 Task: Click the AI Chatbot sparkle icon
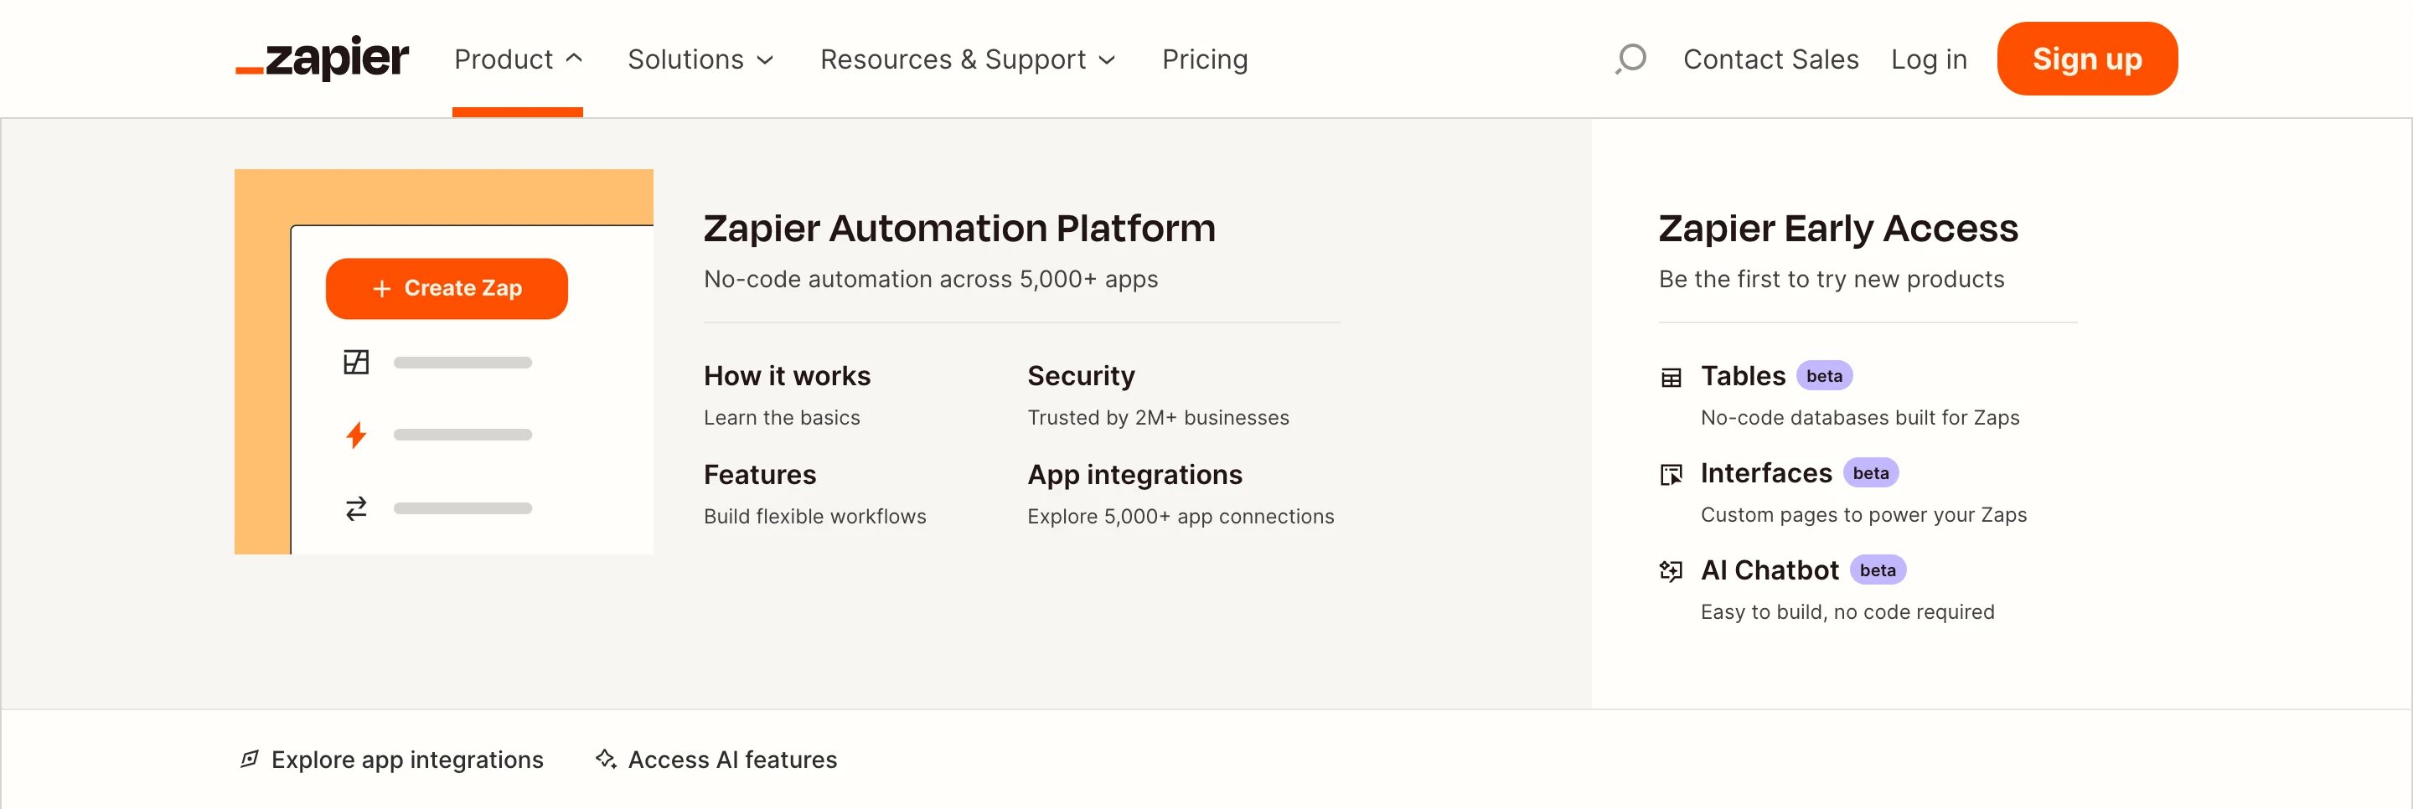[1672, 571]
